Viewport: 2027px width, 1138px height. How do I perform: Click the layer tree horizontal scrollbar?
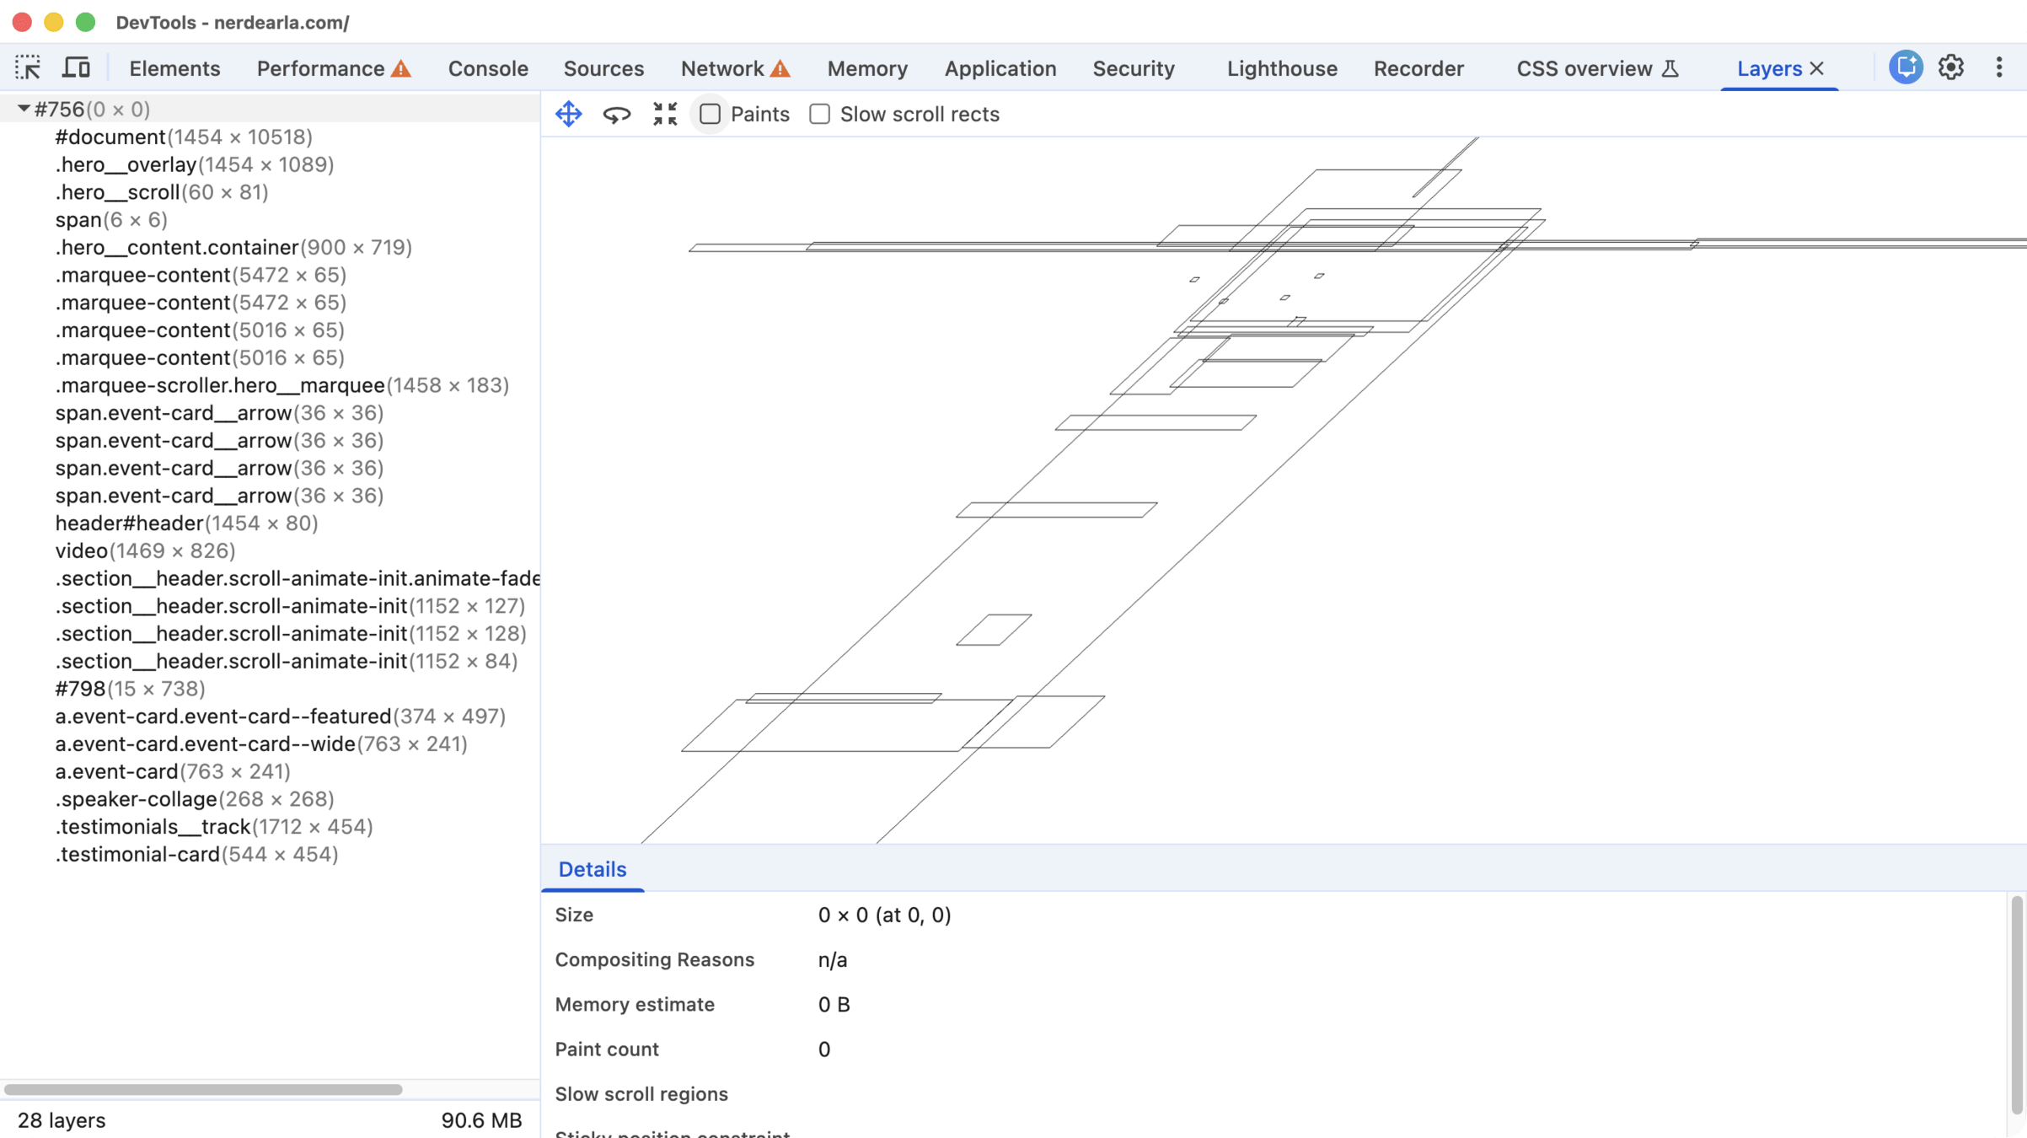click(x=203, y=1089)
